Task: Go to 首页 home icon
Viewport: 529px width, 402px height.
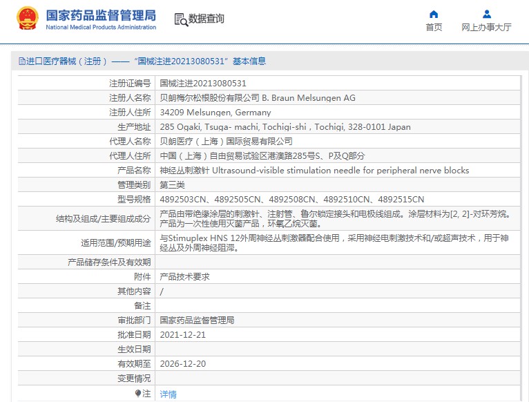Action: [x=434, y=15]
